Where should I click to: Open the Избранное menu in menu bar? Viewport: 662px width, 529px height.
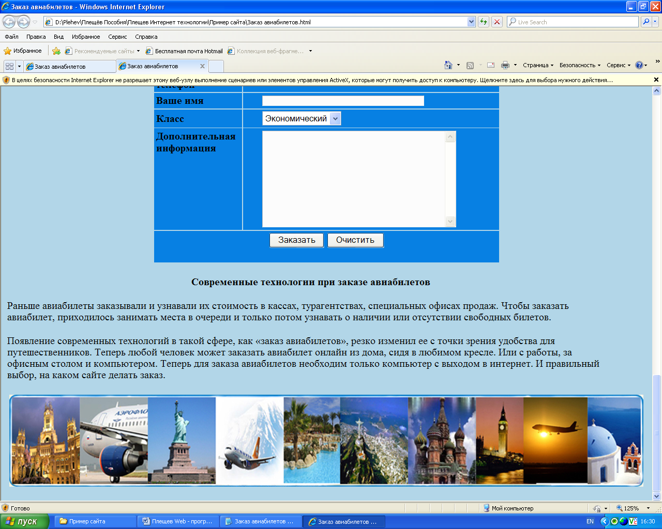(x=86, y=37)
